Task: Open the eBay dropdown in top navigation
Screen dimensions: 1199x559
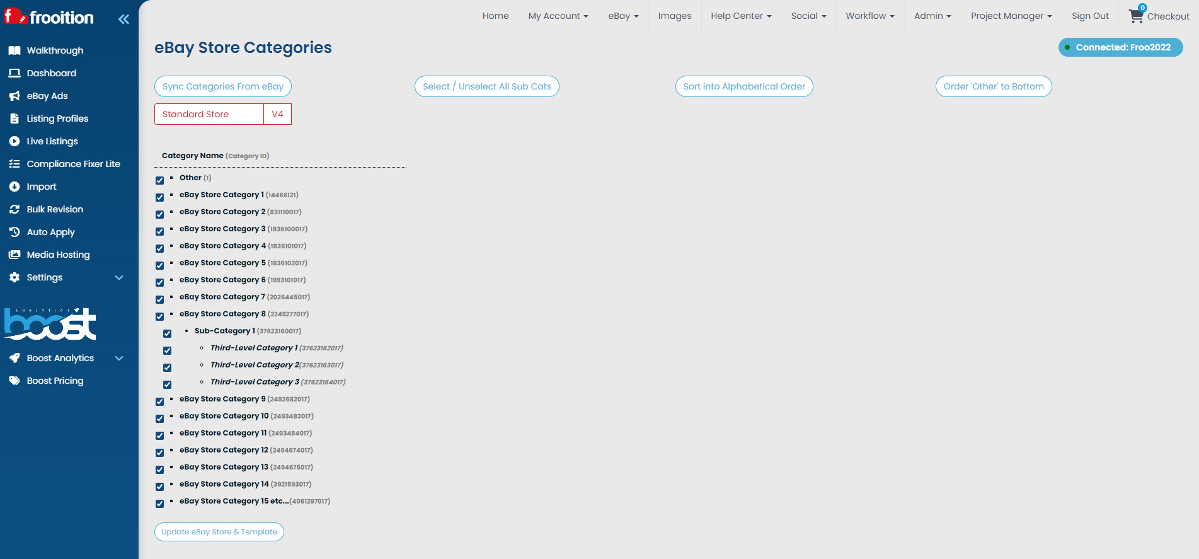Action: tap(623, 16)
